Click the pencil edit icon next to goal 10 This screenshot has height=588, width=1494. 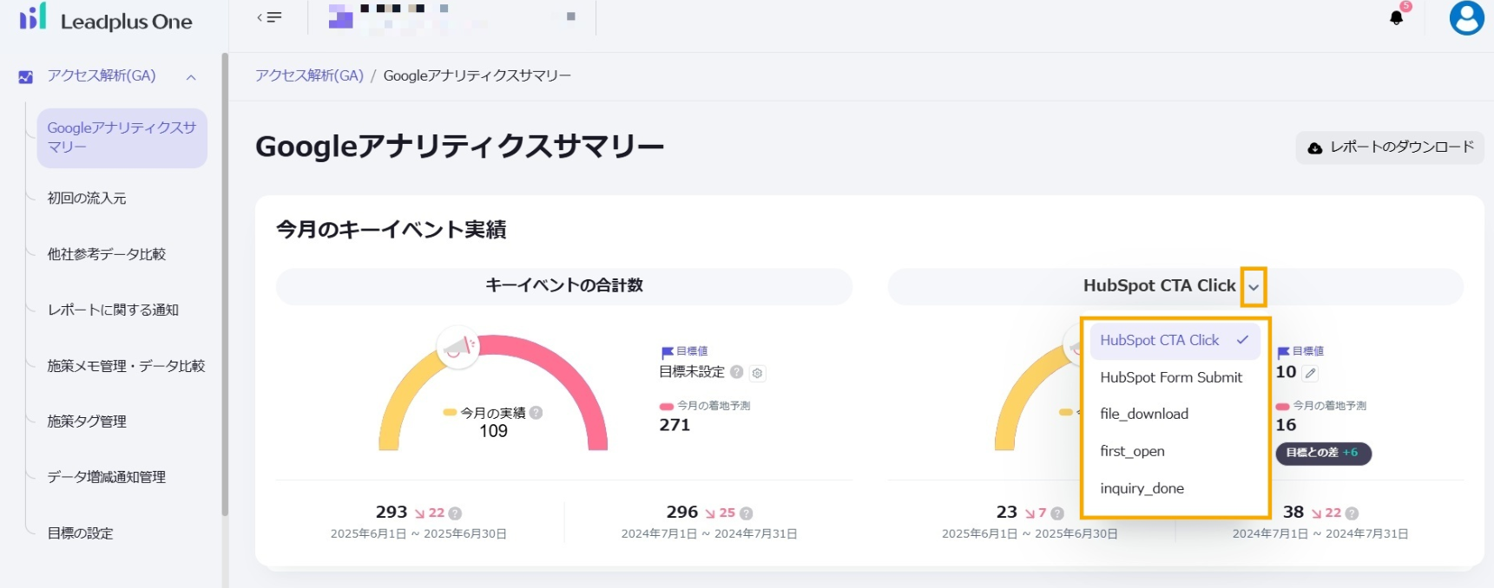point(1310,373)
